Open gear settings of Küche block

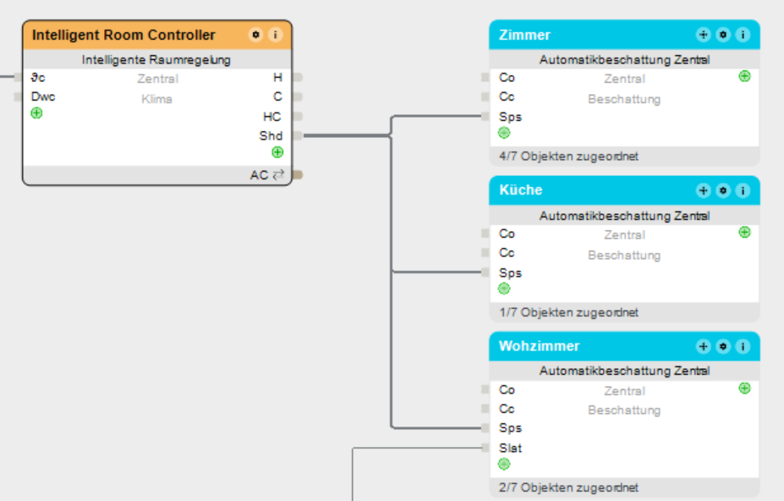(x=723, y=190)
